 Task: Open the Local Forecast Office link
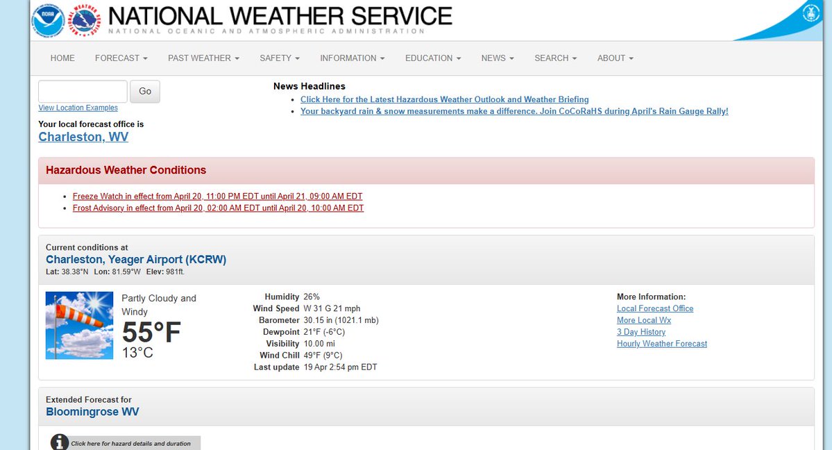pos(655,308)
